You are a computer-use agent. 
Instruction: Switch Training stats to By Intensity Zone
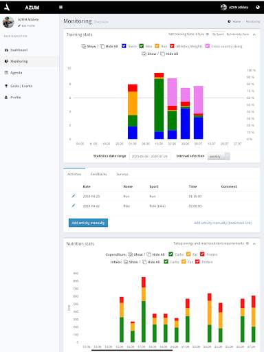point(238,34)
